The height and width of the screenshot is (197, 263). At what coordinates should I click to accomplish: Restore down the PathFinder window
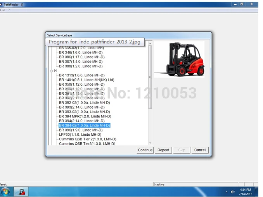pyautogui.click(x=242, y=4)
